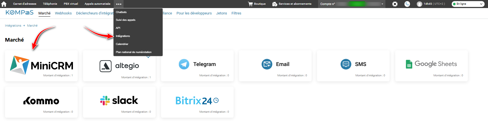Click the MiniCRM star logo
Screen dimensions: 488x121
click(x=20, y=65)
